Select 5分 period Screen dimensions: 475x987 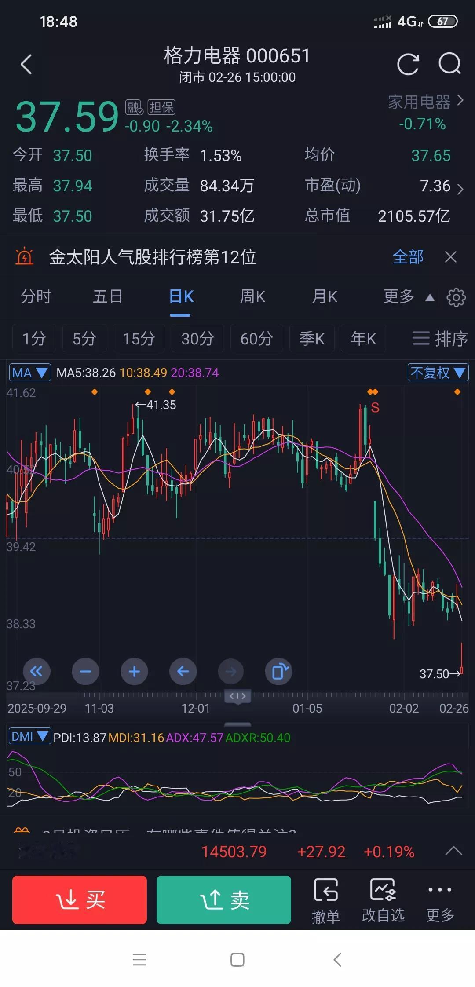(x=84, y=338)
